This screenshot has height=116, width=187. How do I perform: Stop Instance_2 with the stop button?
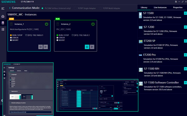87,47
